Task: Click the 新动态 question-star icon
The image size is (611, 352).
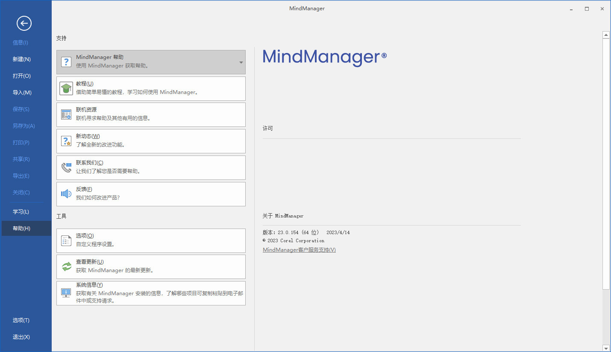Action: point(66,141)
